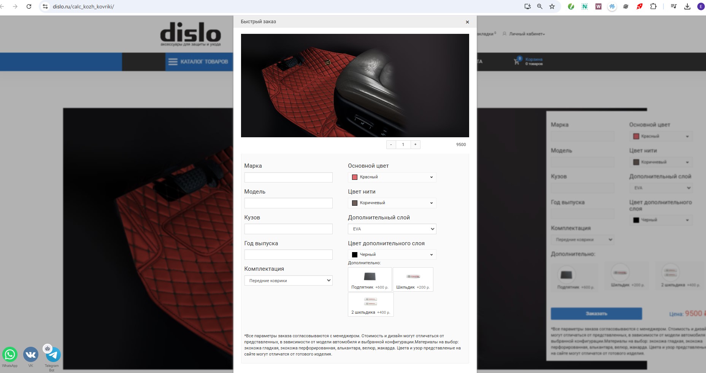Open the Основной цвет dropdown
Screen dimensions: 706x373
(392, 177)
